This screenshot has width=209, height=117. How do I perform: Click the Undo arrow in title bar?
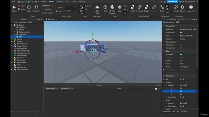[36, 2]
